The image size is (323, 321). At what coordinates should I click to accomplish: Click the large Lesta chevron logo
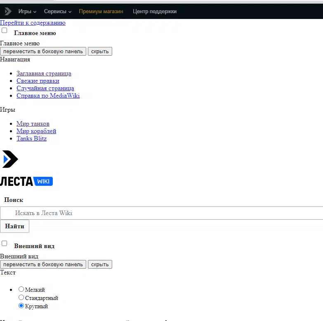coord(10,159)
